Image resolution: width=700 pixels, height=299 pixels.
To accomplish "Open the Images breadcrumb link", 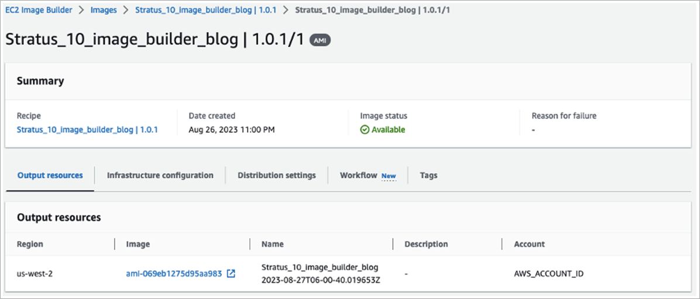I will [x=104, y=11].
